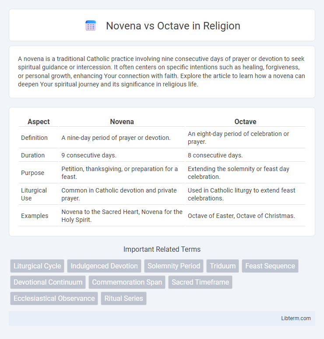Click the calendar icon beside the title
Image resolution: width=324 pixels, height=339 pixels.
(91, 26)
